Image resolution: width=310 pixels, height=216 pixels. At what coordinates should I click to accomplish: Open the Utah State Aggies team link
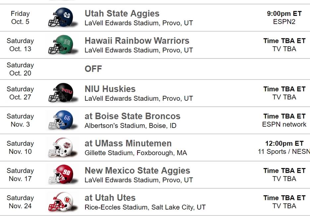[122, 14]
